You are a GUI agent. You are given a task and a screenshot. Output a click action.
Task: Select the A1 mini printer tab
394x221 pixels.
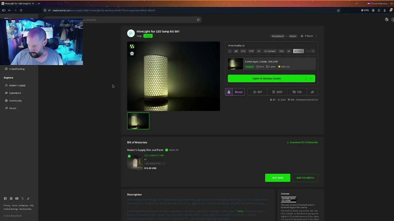tap(298, 51)
